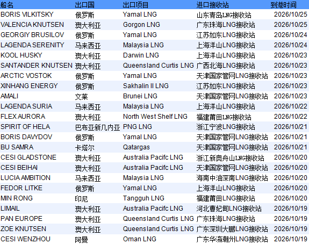Click the 浙江新奥舟山LNG接收站 terminal cell

(230, 158)
